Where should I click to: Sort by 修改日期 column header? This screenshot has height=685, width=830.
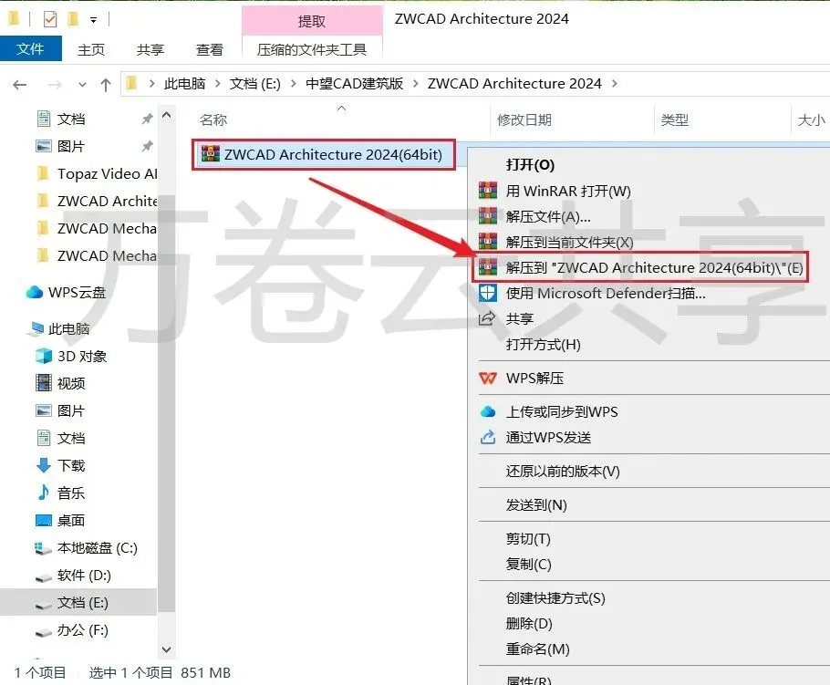pos(524,120)
